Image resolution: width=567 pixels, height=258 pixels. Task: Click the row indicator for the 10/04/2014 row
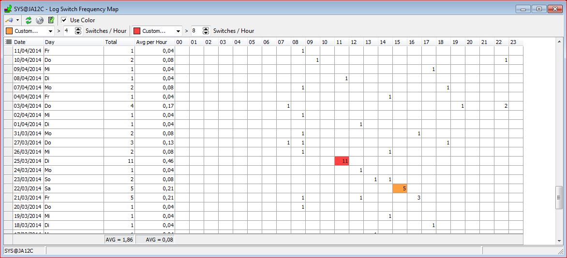(8, 60)
